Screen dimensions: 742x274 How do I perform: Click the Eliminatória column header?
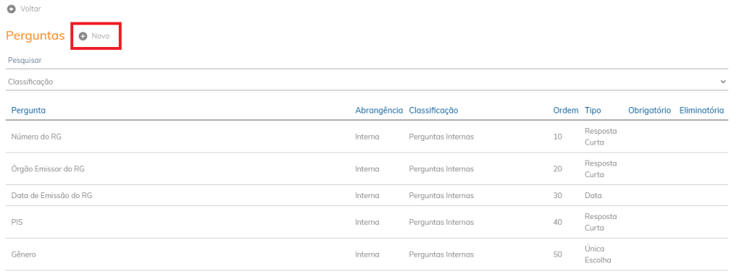point(701,111)
